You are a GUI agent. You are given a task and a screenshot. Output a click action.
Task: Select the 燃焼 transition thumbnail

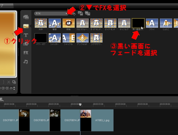[x=69, y=23]
